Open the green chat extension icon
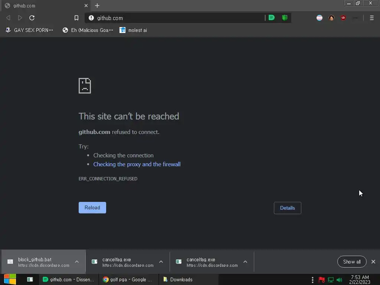 tap(271, 18)
